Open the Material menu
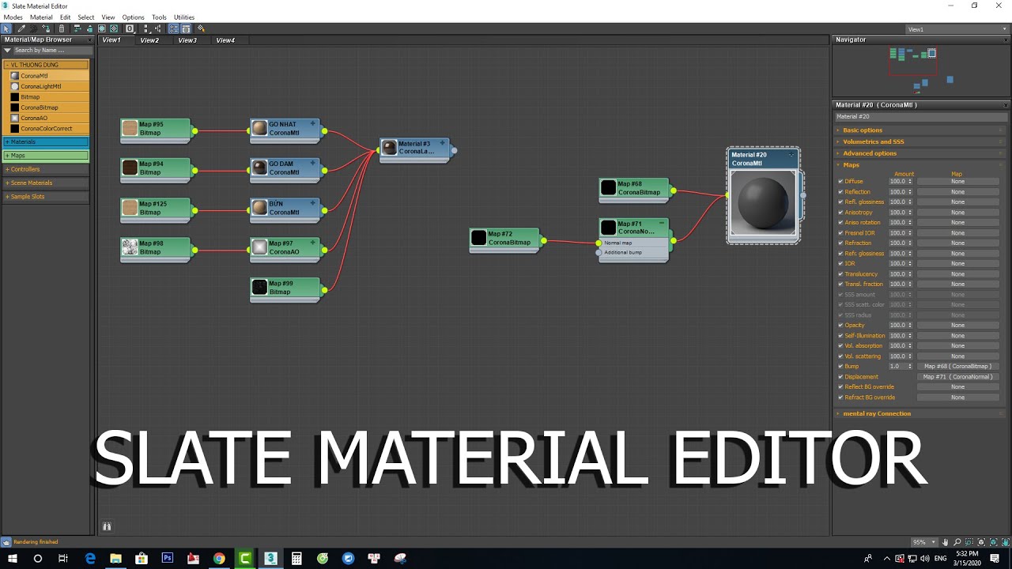This screenshot has height=569, width=1012. [41, 17]
